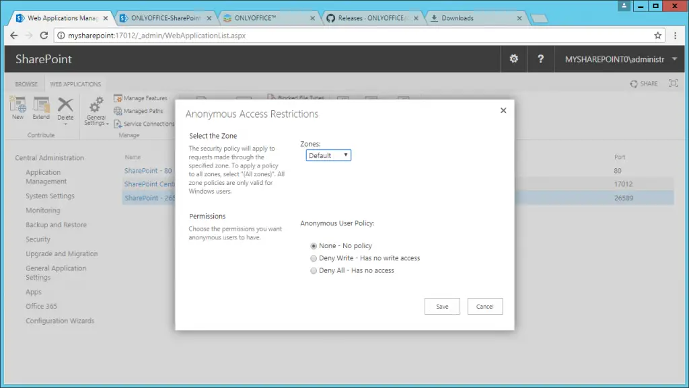
Task: Click the SharePoint header title
Action: (44, 59)
